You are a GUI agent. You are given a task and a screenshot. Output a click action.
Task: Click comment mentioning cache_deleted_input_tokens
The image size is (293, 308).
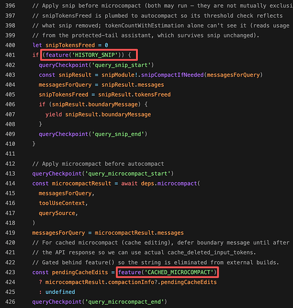point(144,253)
